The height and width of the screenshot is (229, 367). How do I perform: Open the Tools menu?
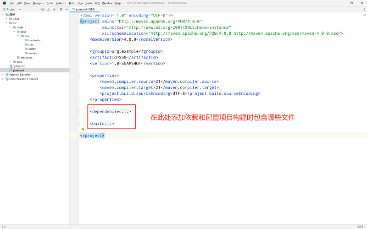click(x=89, y=3)
